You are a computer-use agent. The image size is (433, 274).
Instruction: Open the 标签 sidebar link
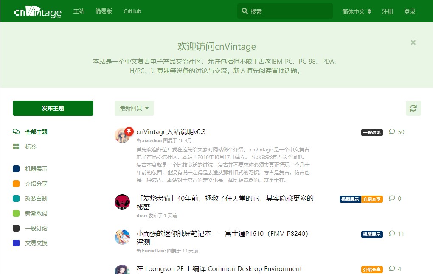pos(25,146)
